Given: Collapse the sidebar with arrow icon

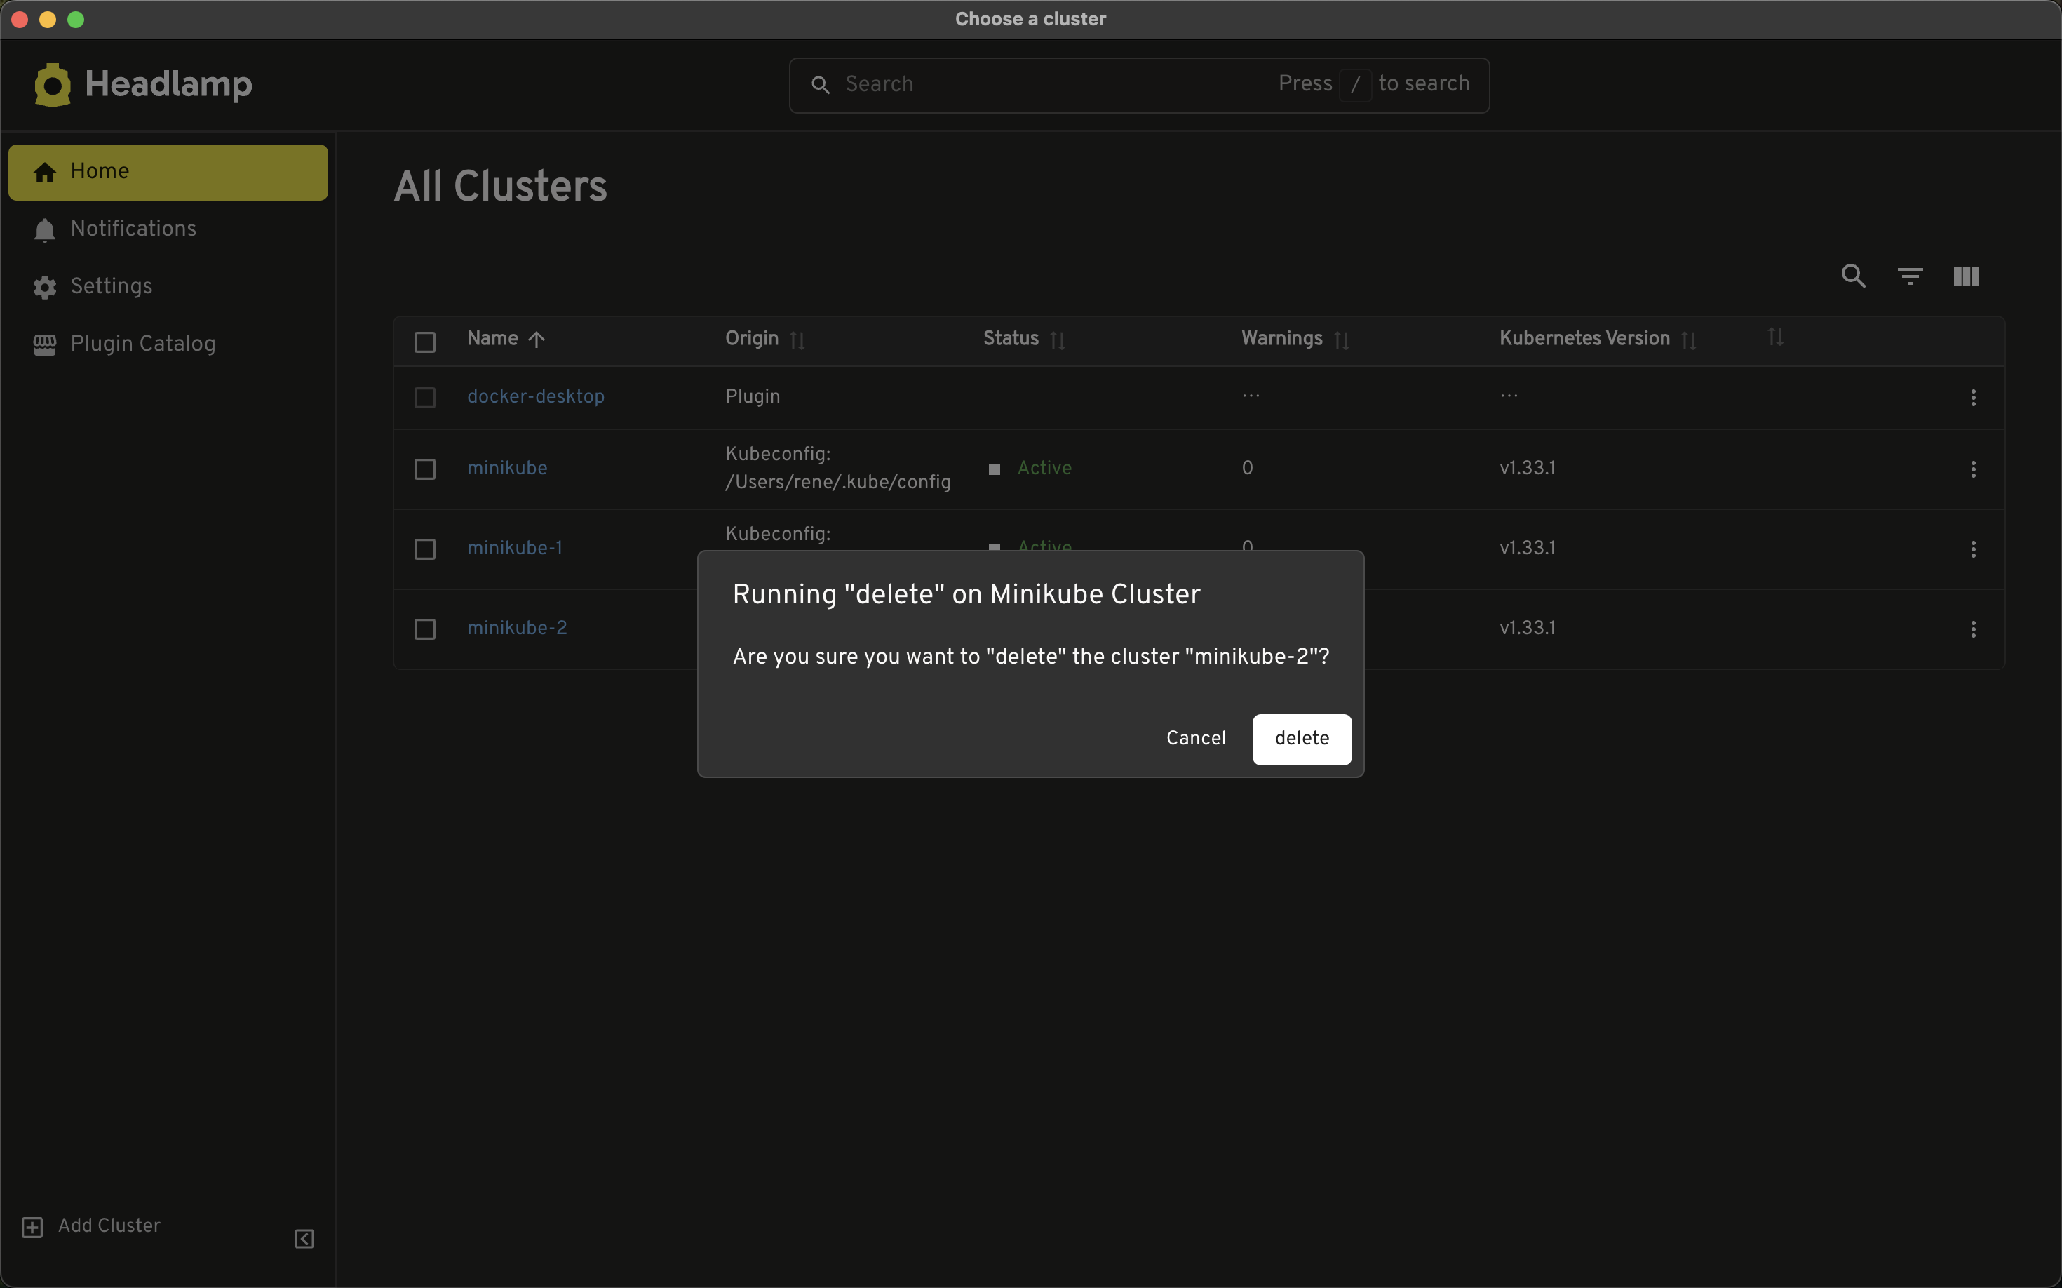Looking at the screenshot, I should 304,1239.
